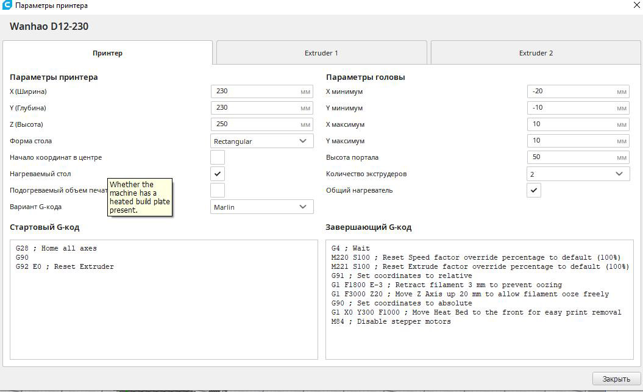Open the 'Форма стола' Rectangular dropdown
Image resolution: width=643 pixels, height=392 pixels.
261,141
